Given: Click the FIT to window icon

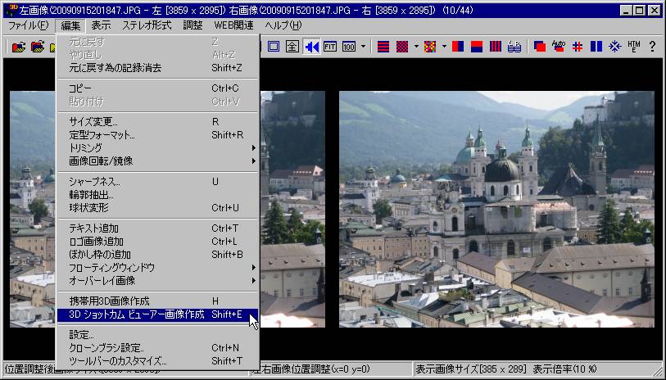Looking at the screenshot, I should tap(330, 47).
